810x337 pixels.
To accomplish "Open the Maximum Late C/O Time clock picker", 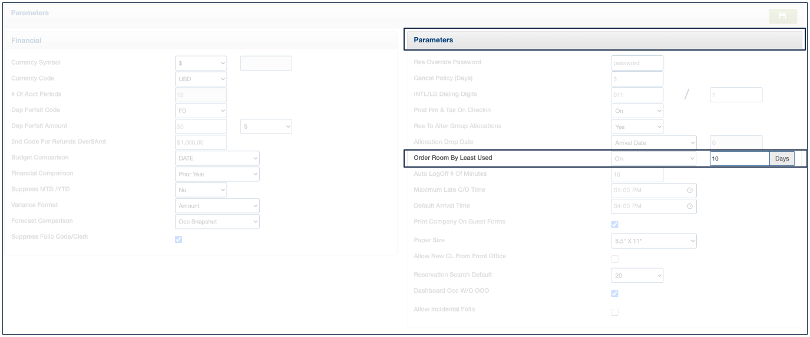I will pos(689,191).
